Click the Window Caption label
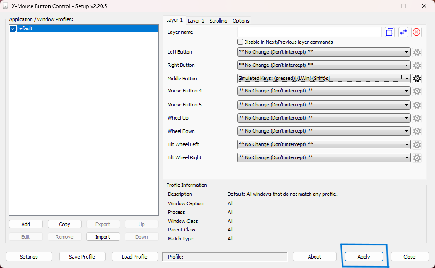Screen dimensions: 435x268 click(185, 203)
